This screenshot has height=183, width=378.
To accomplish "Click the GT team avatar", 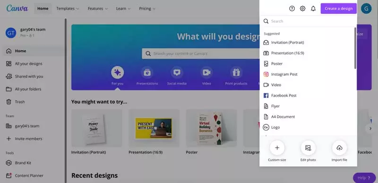I will (11, 33).
